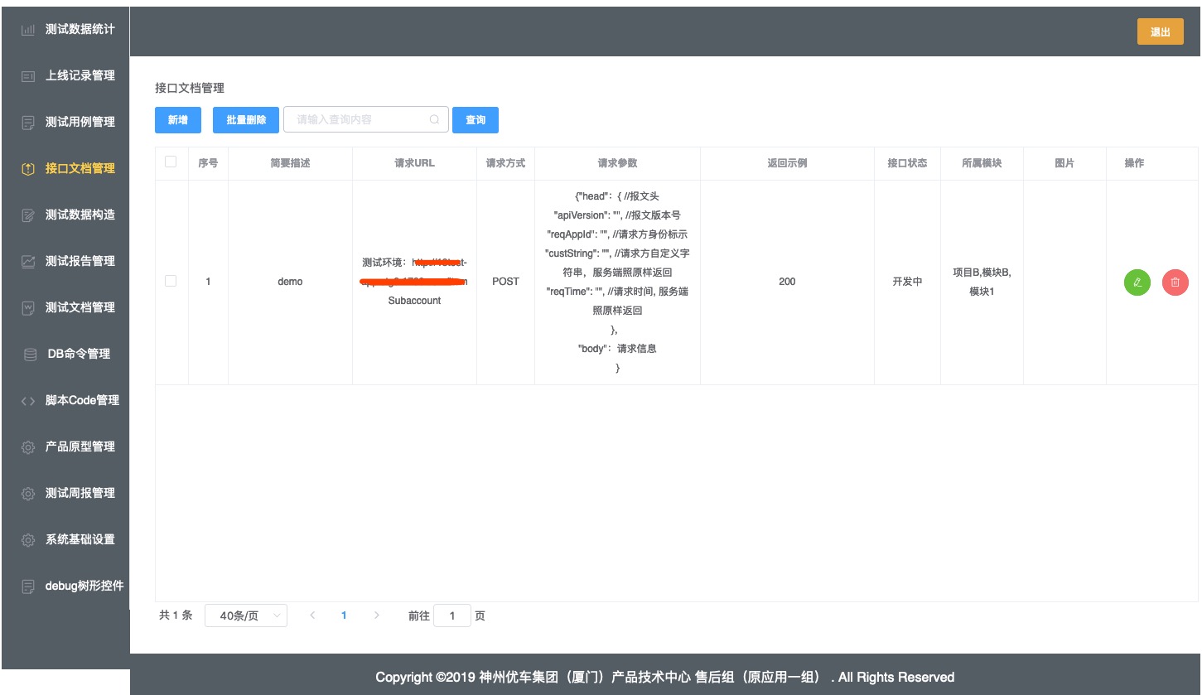Click the document icon beside debug树形控件
Viewport: 1202px width, 695px height.
point(28,586)
